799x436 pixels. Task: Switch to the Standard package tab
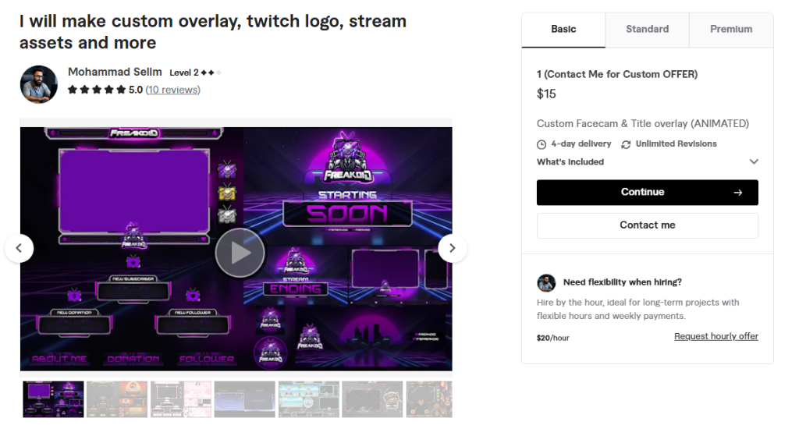pos(647,30)
